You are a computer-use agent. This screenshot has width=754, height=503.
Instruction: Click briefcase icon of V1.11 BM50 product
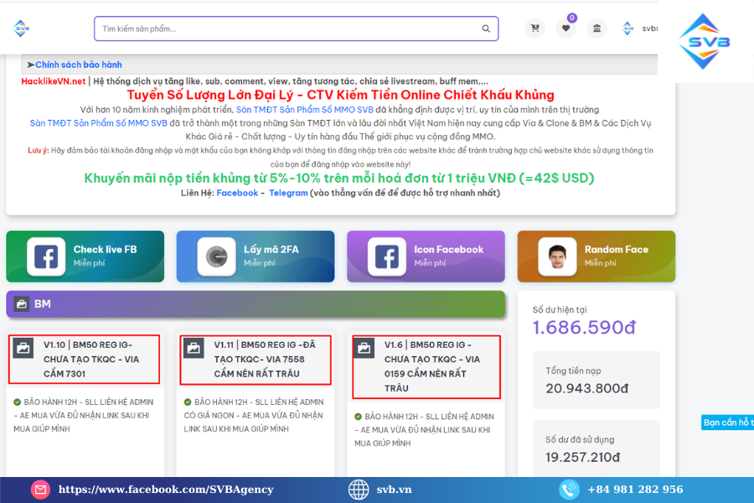(x=194, y=348)
